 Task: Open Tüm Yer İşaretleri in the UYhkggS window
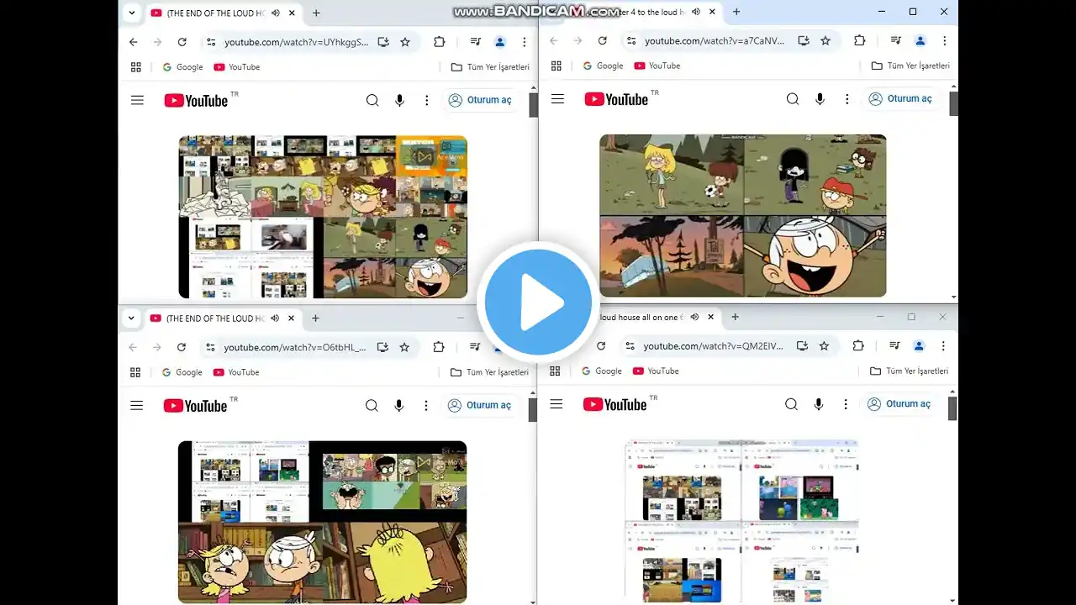(x=490, y=67)
